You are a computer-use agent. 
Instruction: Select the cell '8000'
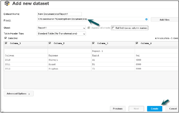click(157, 69)
